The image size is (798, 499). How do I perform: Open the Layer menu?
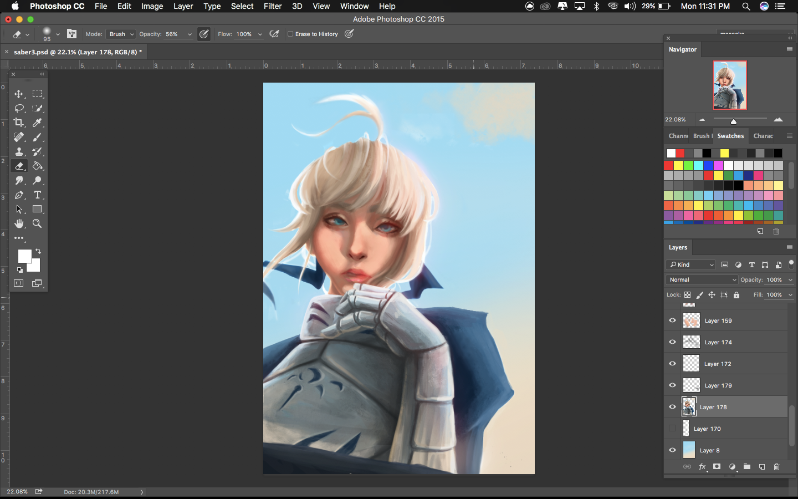point(183,6)
